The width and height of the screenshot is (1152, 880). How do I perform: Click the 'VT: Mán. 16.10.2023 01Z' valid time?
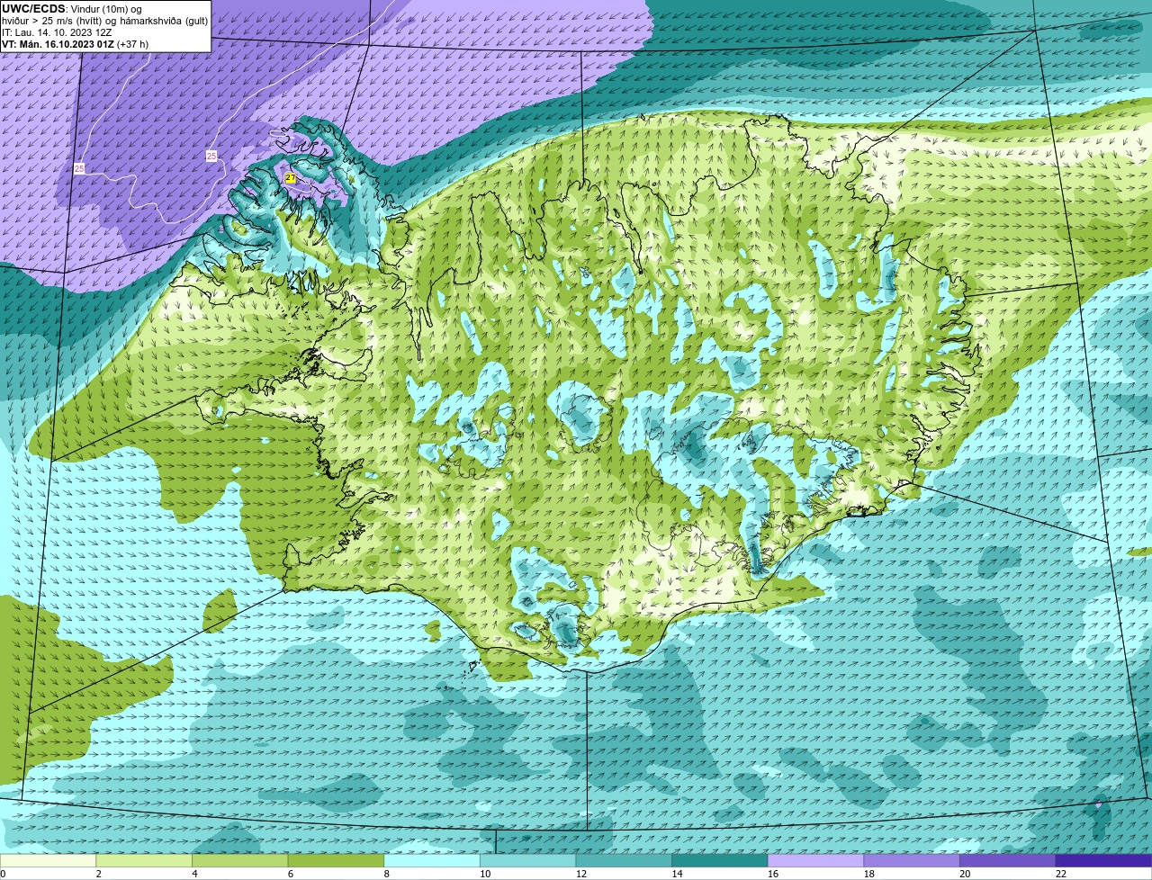(58, 44)
